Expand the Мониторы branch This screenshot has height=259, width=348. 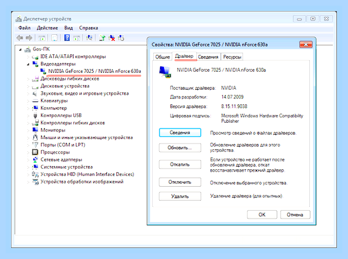[28, 130]
